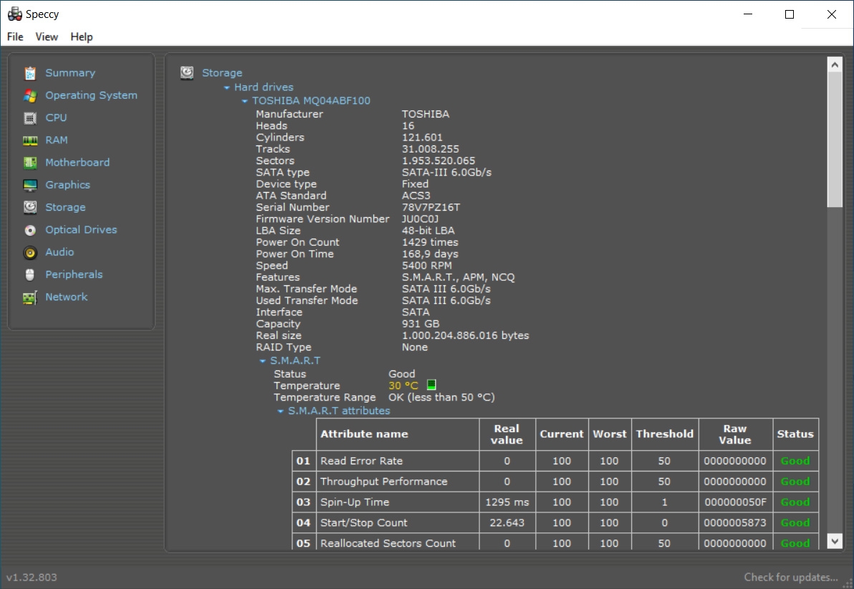The image size is (854, 589).
Task: Click the scrollbar up arrow
Action: (835, 64)
